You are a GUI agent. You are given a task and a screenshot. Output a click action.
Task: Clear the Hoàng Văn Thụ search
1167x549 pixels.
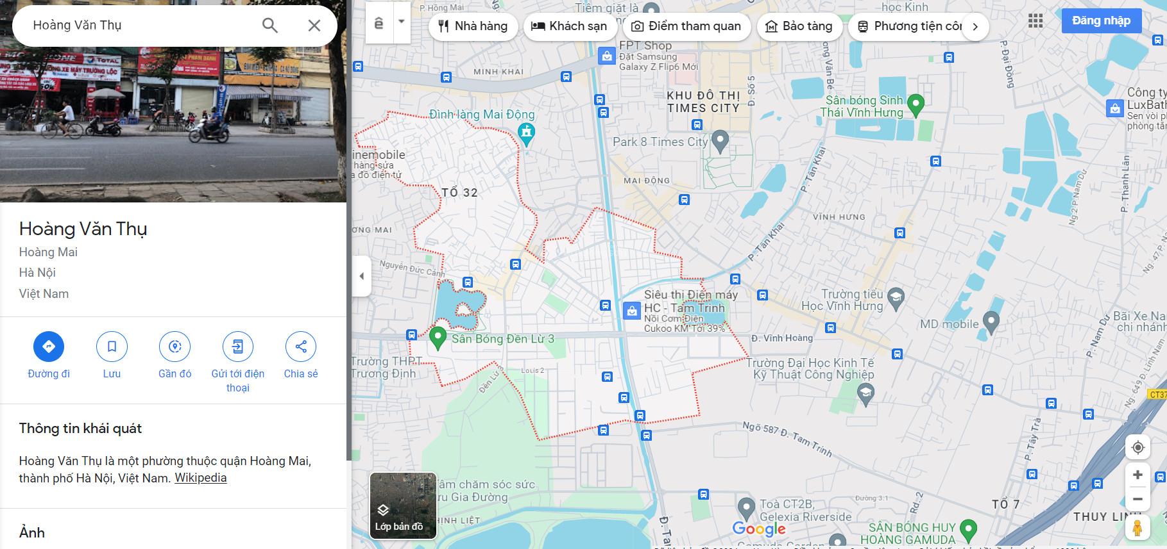[314, 26]
